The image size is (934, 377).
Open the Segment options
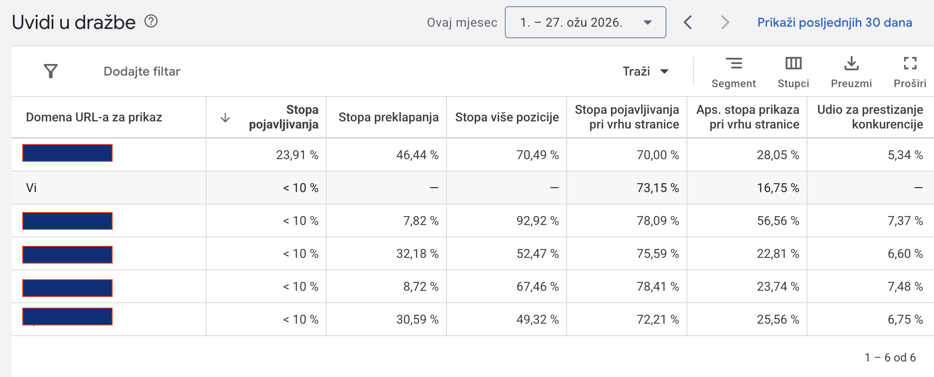[733, 72]
